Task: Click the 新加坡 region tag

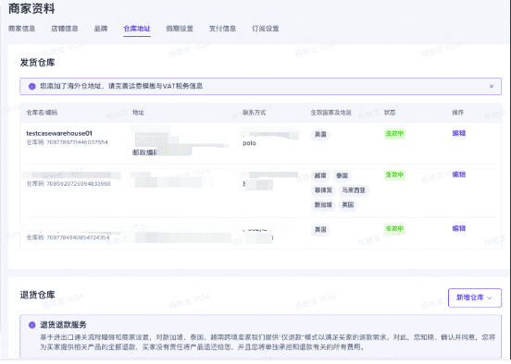Action: (x=323, y=205)
